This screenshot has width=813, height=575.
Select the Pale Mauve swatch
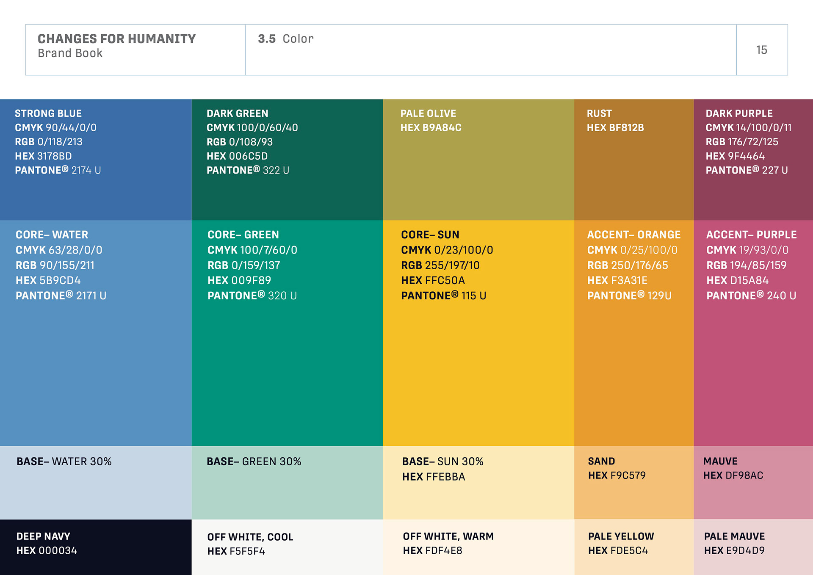tap(753, 547)
